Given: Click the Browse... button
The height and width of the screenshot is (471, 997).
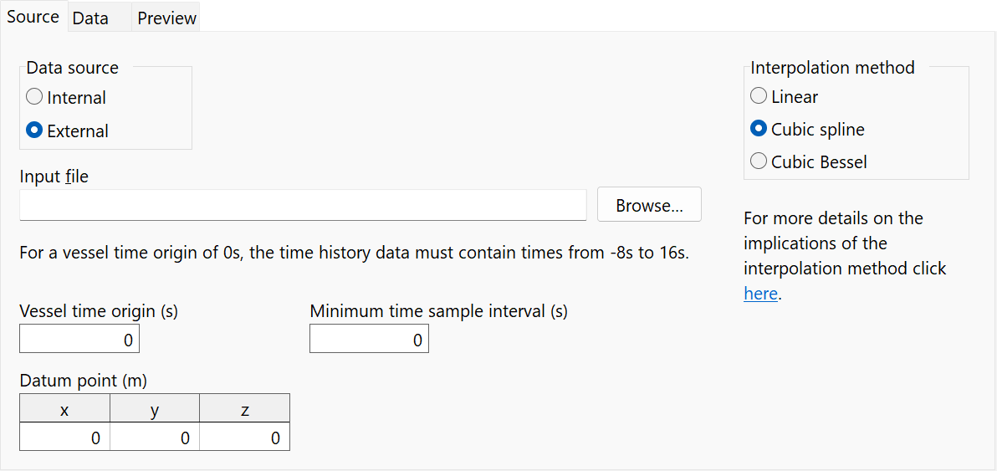Looking at the screenshot, I should tap(649, 205).
